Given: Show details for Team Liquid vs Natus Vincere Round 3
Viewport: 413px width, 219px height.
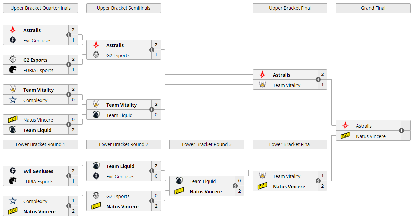Looking at the screenshot, I should (235, 186).
